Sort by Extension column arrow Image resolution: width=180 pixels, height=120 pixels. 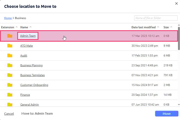(17, 27)
